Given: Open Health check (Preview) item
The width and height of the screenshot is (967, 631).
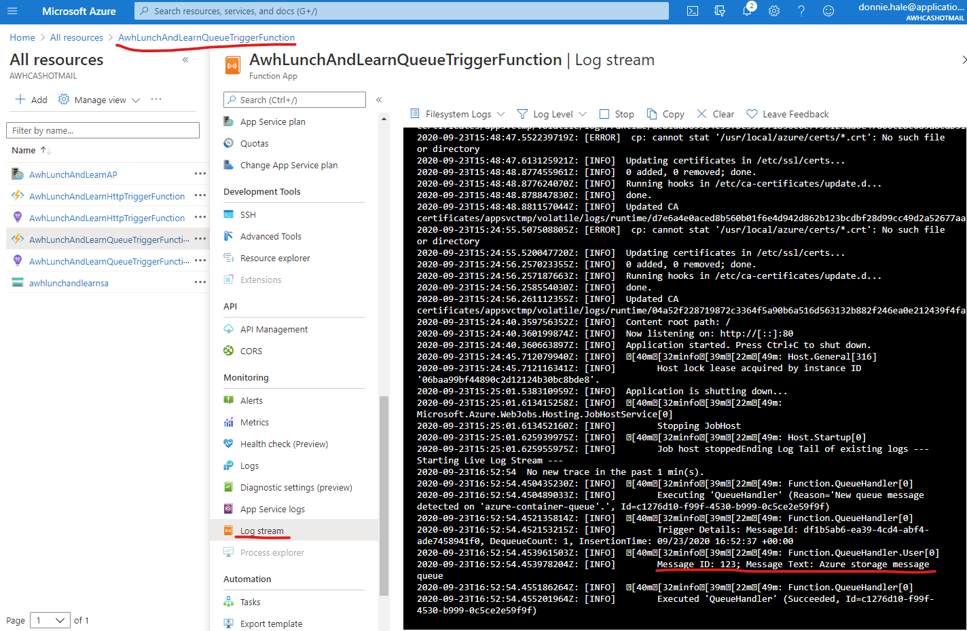Looking at the screenshot, I should click(284, 444).
